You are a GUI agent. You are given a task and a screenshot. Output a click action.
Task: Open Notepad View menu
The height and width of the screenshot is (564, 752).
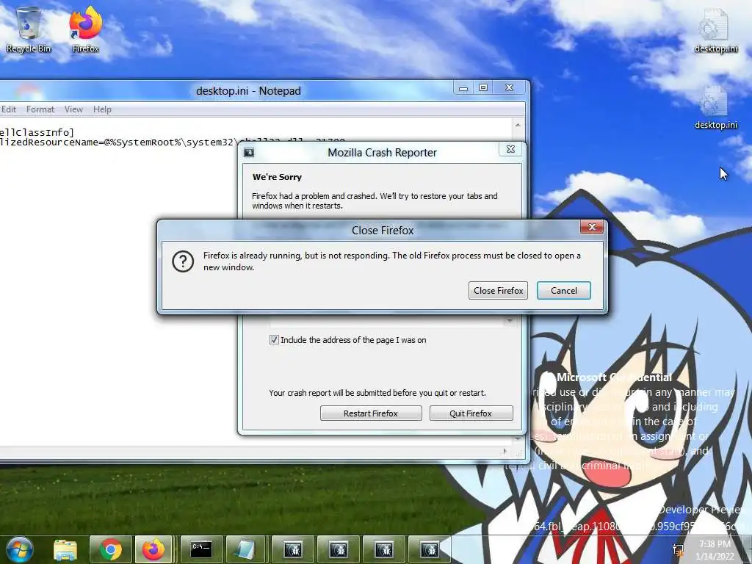click(x=74, y=109)
